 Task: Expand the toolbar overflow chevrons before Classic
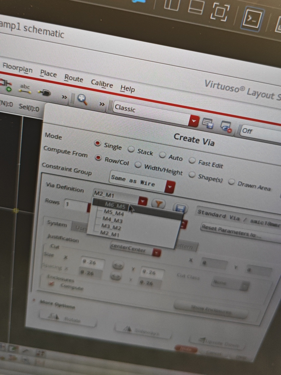[x=102, y=104]
